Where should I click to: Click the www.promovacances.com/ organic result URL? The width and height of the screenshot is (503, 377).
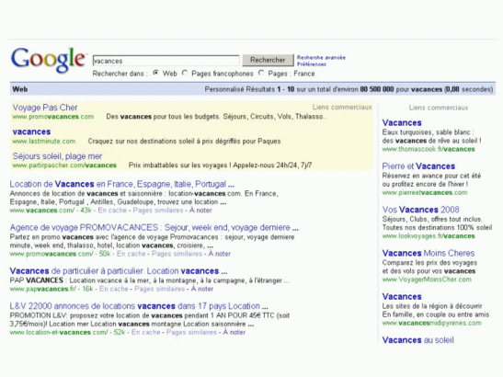click(51, 254)
